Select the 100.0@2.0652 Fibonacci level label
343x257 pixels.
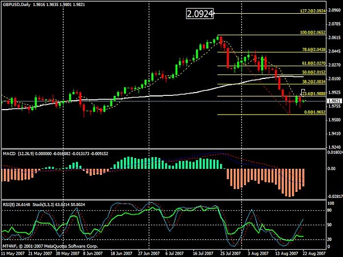click(313, 32)
